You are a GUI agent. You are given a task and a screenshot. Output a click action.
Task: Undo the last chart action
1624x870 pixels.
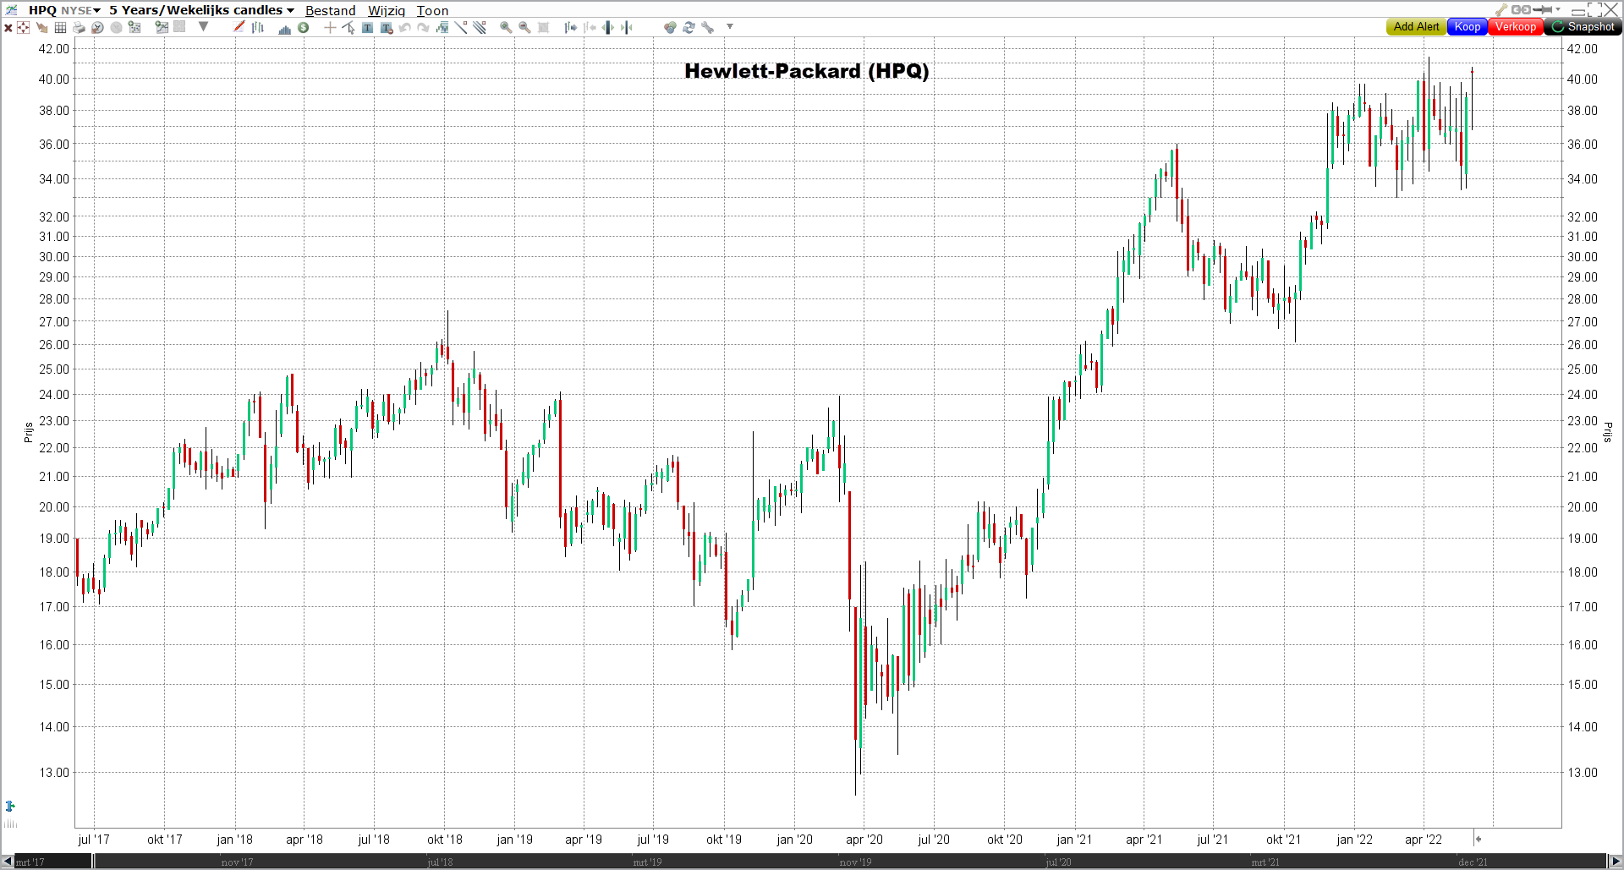[x=404, y=27]
